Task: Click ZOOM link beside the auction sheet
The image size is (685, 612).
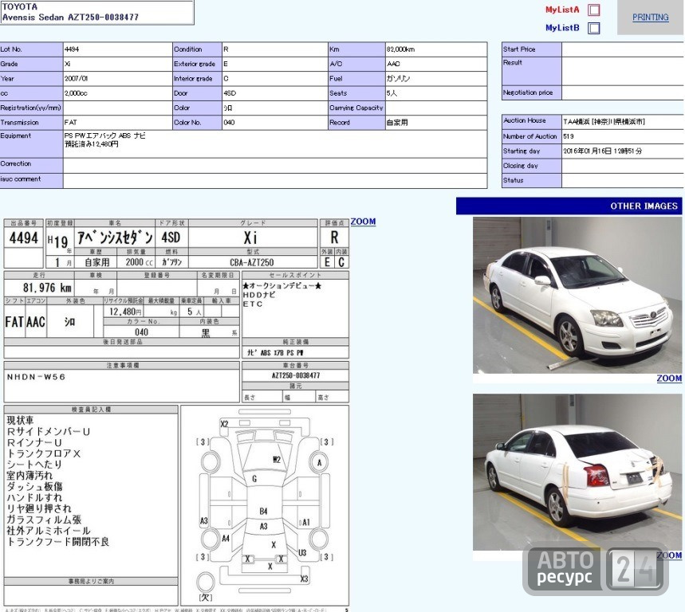Action: tap(363, 222)
